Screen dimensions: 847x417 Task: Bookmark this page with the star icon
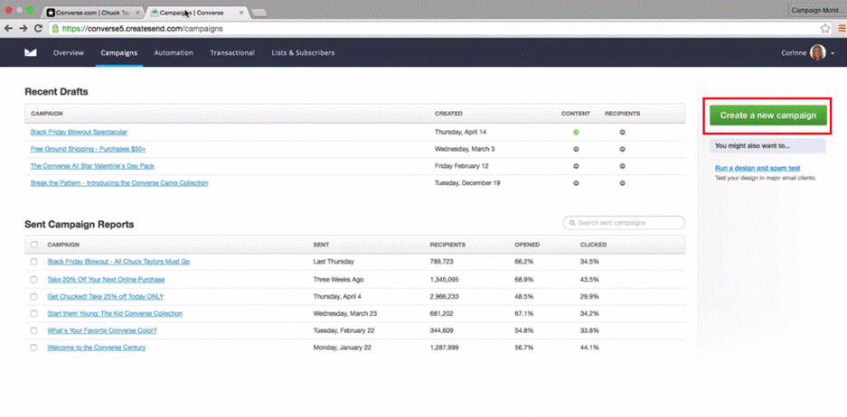coord(824,29)
